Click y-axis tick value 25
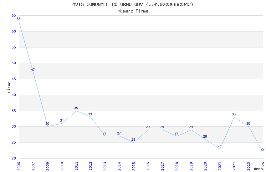This screenshot has height=172, width=266. [x=14, y=142]
